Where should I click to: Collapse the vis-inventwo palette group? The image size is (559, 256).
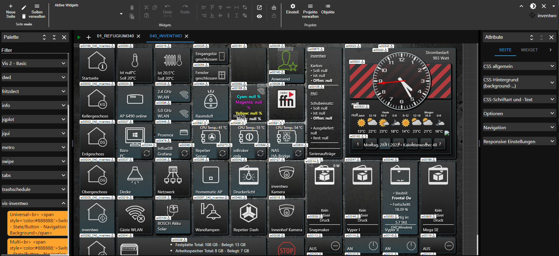[34, 203]
